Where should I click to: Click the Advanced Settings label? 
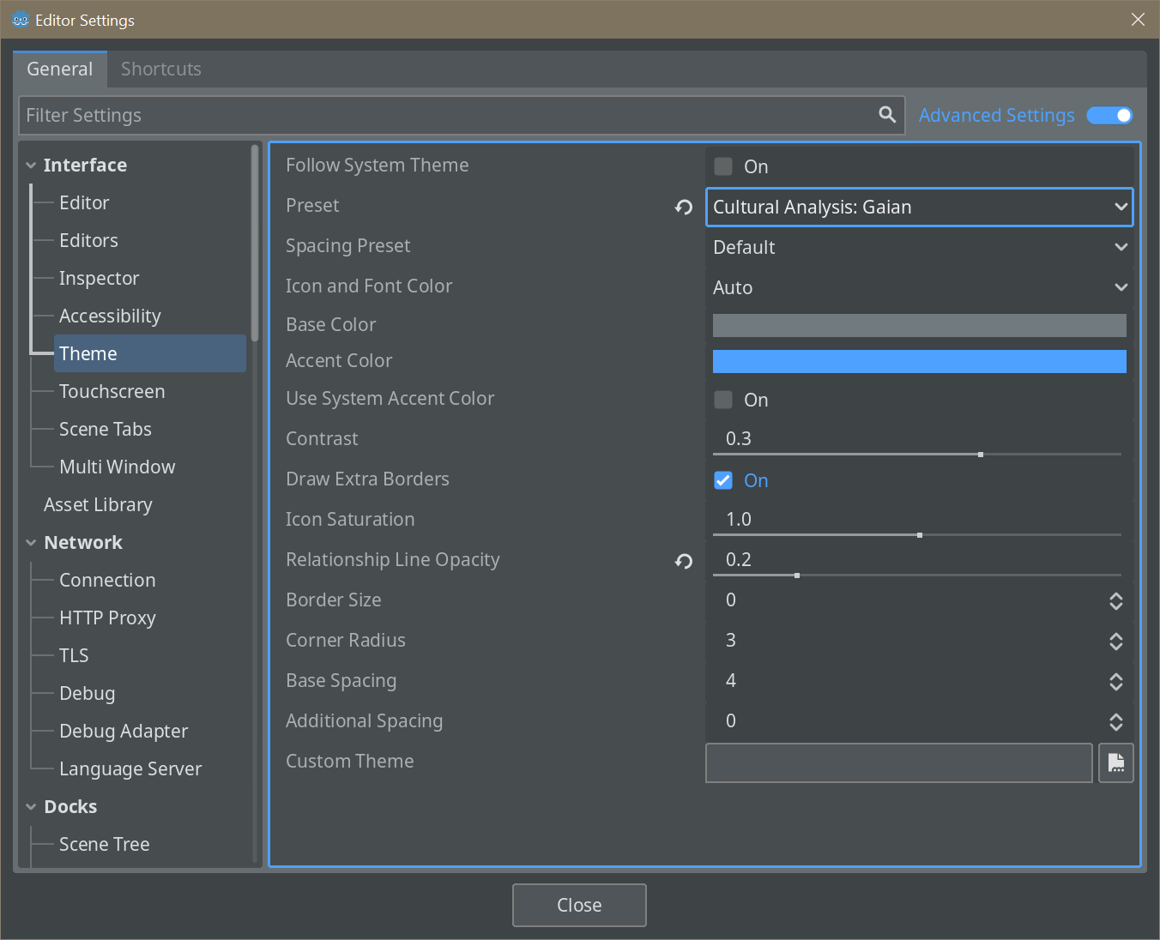pyautogui.click(x=996, y=115)
